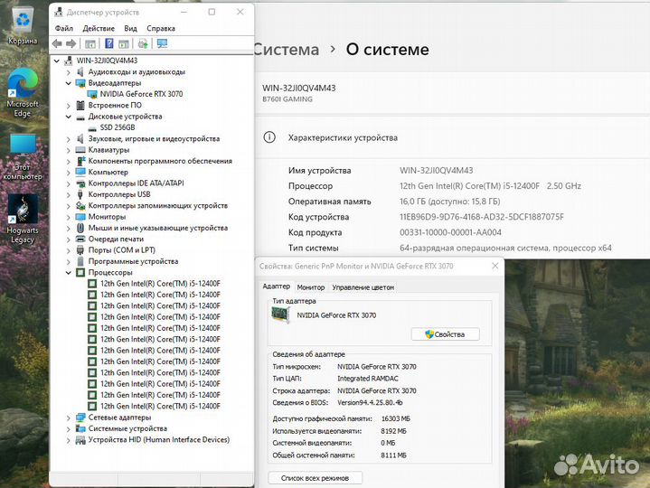Viewport: 650px width, 488px height.
Task: Expand the Программные устройства node
Action: pos(69,262)
